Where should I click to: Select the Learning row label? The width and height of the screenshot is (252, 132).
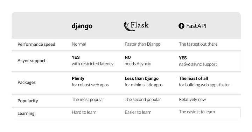tap(26, 113)
